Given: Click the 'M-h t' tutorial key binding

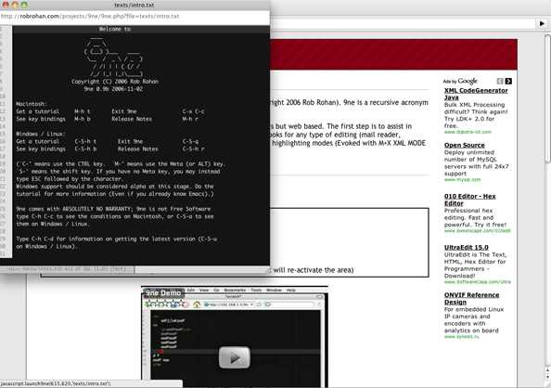Looking at the screenshot, I should coord(83,111).
